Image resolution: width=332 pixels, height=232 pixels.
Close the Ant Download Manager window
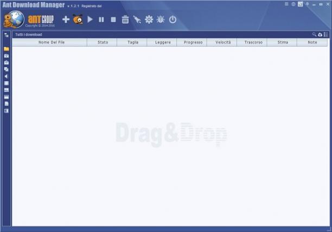(328, 4)
